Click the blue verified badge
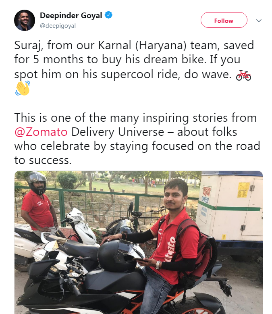Image resolution: width=272 pixels, height=314 pixels. [x=108, y=15]
